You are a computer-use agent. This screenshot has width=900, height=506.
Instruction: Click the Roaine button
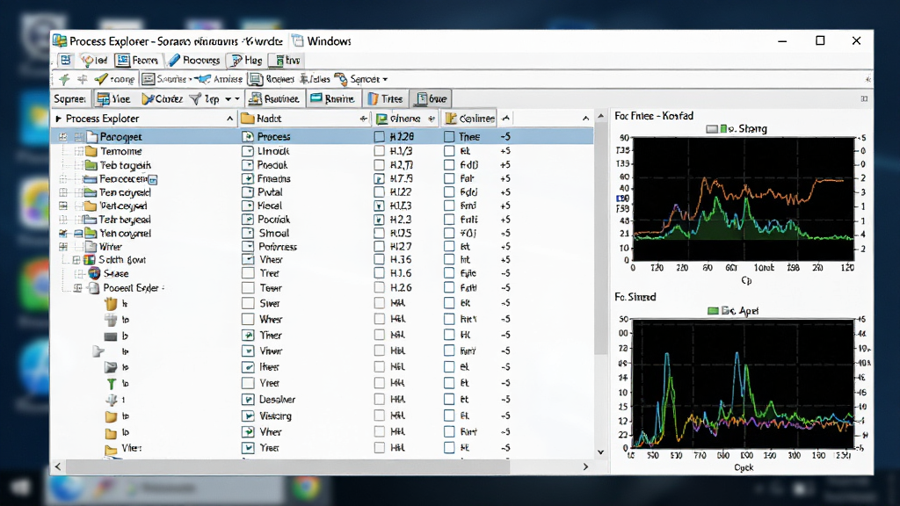click(333, 98)
